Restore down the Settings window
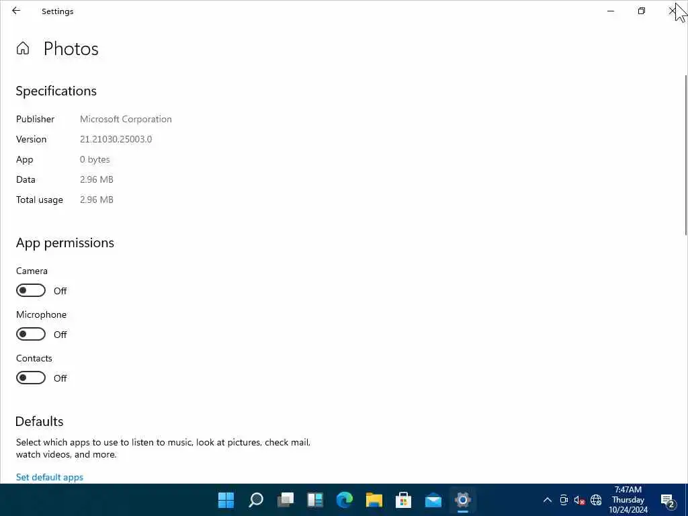The image size is (688, 516). point(642,11)
